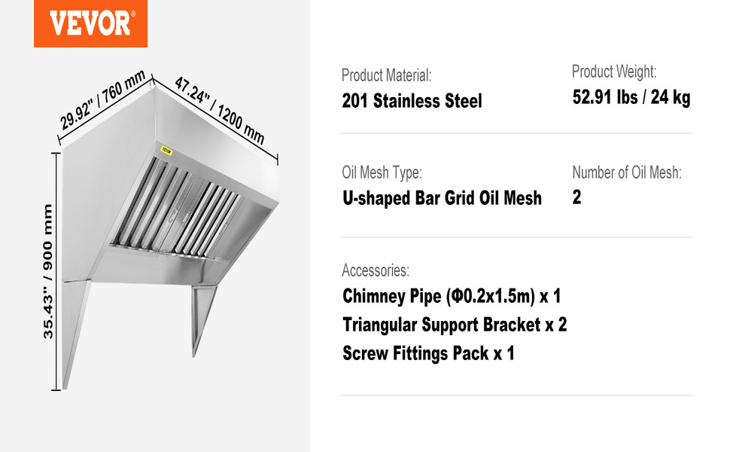Click the right triangular support bracket
Screen dimensions: 730x452
202,316
